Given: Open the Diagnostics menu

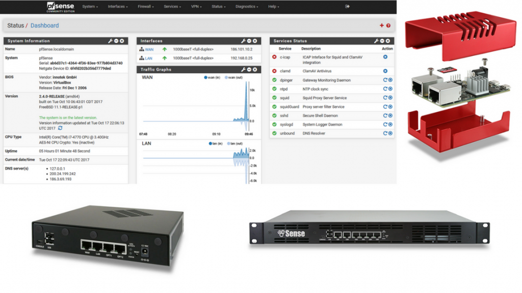Looking at the screenshot, I should 246,7.
